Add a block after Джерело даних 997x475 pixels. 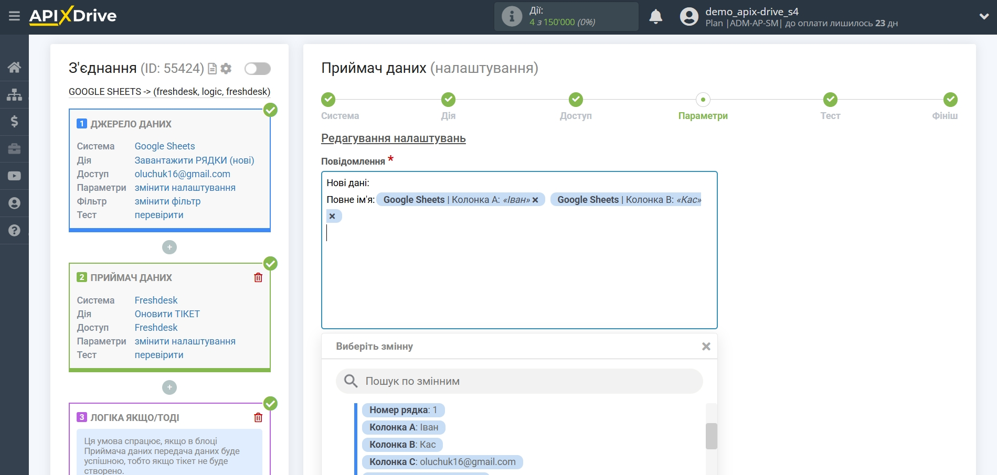coord(169,247)
